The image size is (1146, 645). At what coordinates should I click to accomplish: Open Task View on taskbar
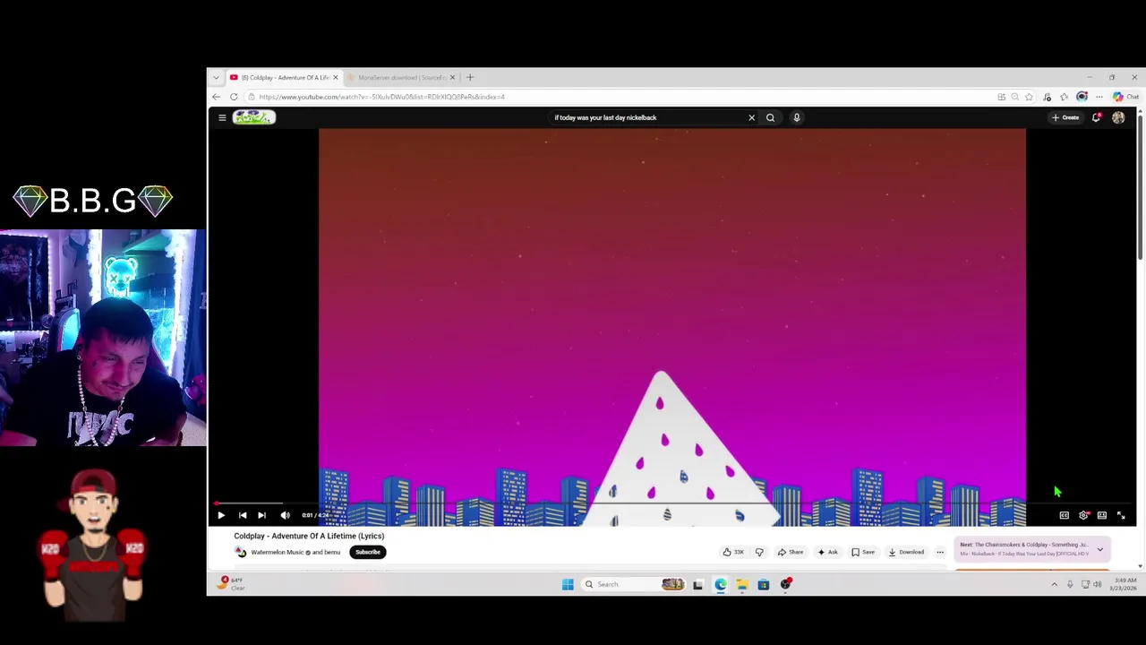tap(697, 584)
